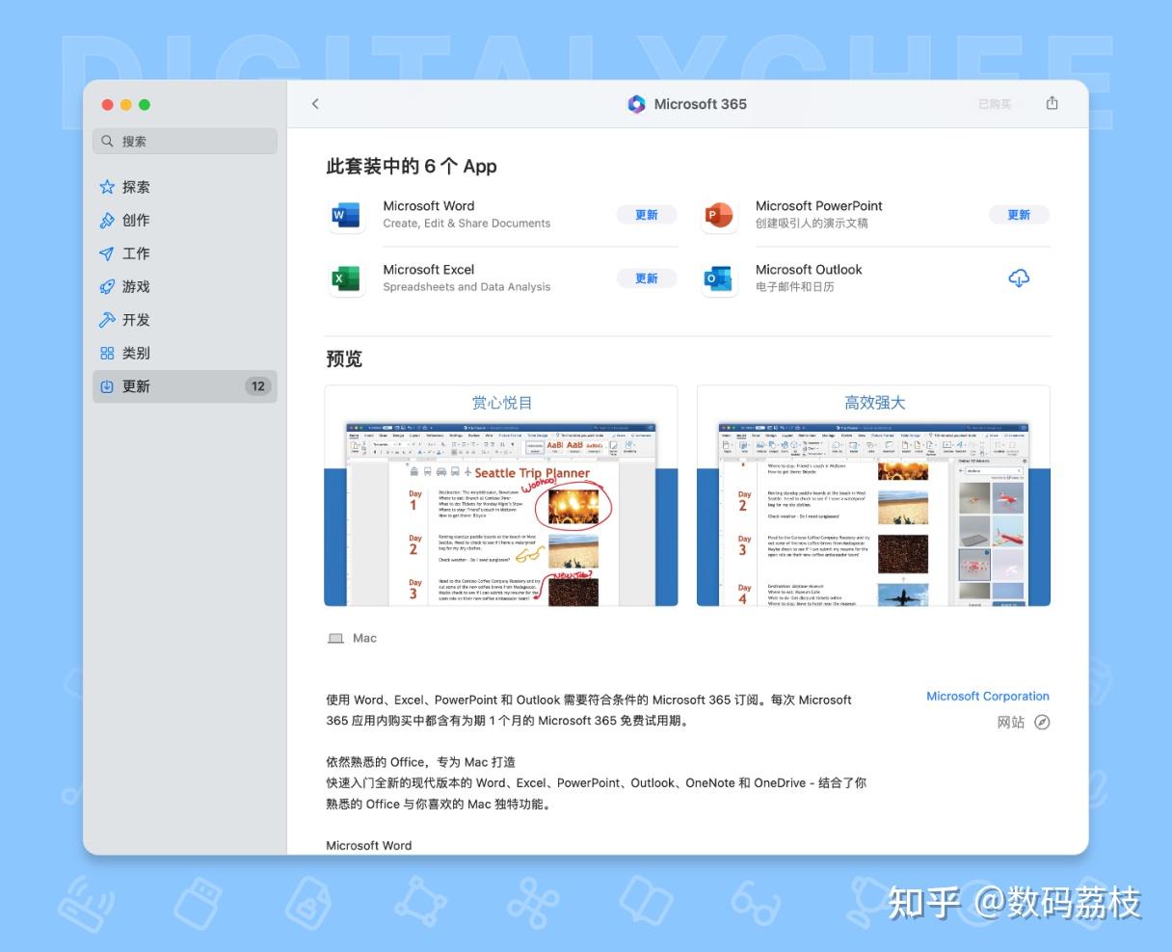Select the 类别 grid icon

pyautogui.click(x=107, y=353)
